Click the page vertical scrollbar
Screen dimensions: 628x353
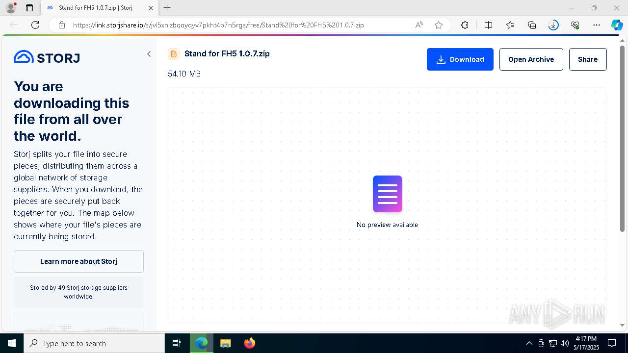(x=623, y=139)
